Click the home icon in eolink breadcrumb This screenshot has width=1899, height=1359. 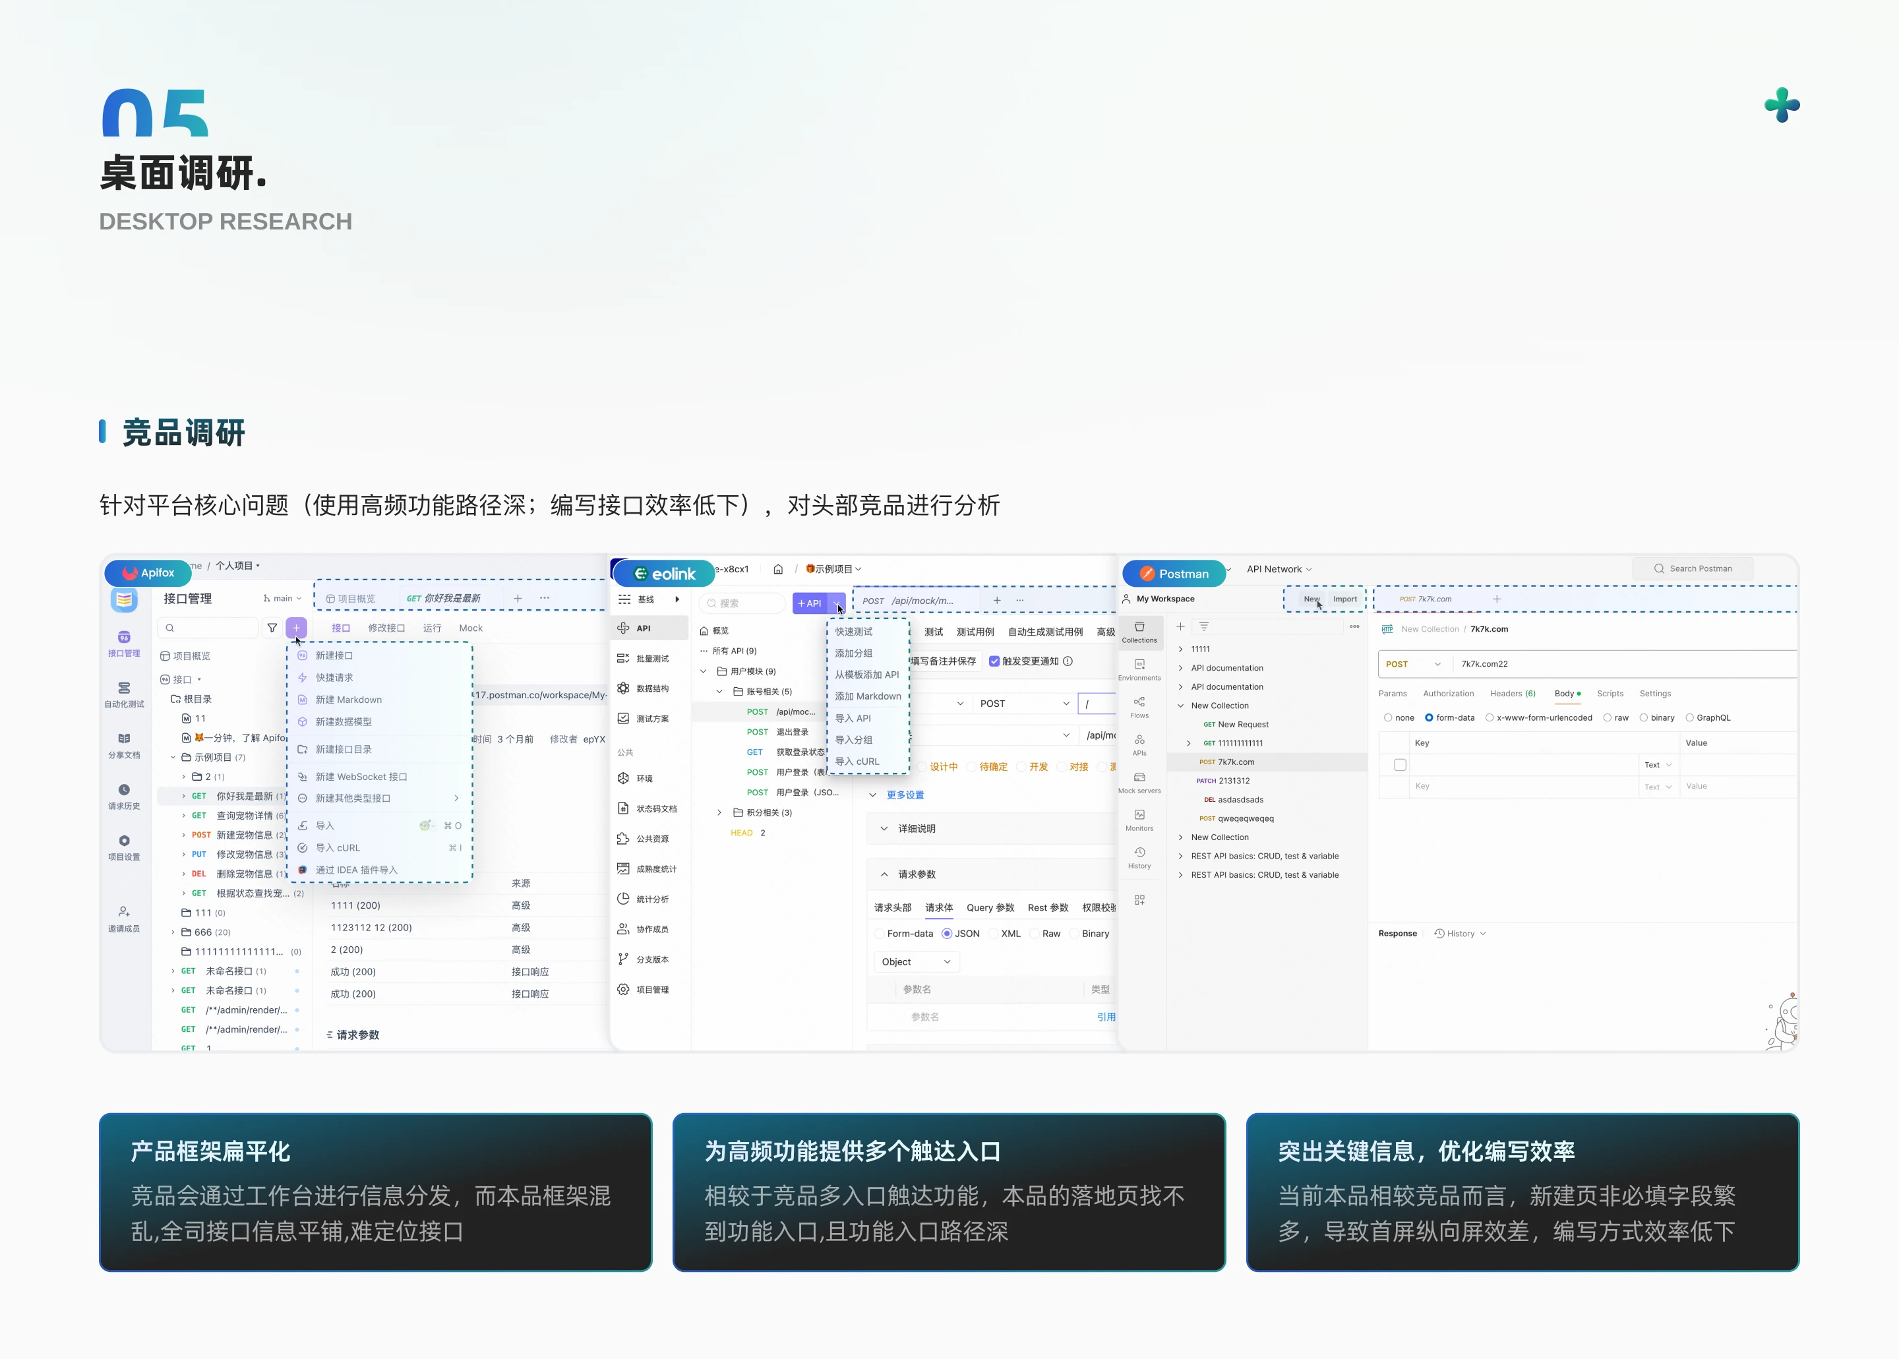[x=778, y=569]
